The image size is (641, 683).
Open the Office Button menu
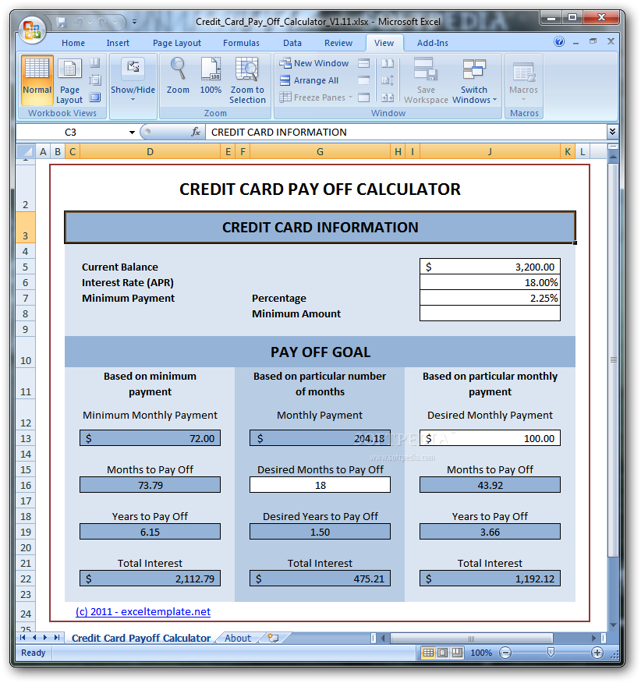(x=32, y=29)
